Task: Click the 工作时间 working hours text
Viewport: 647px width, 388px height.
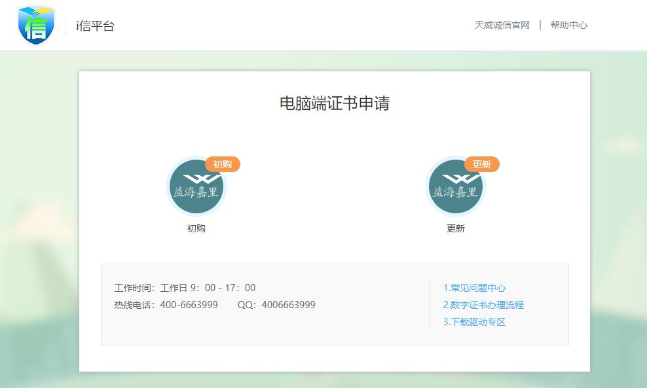Action: [134, 288]
